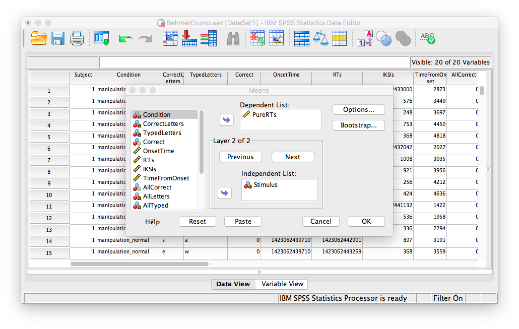Reset the Means dialog

point(198,221)
